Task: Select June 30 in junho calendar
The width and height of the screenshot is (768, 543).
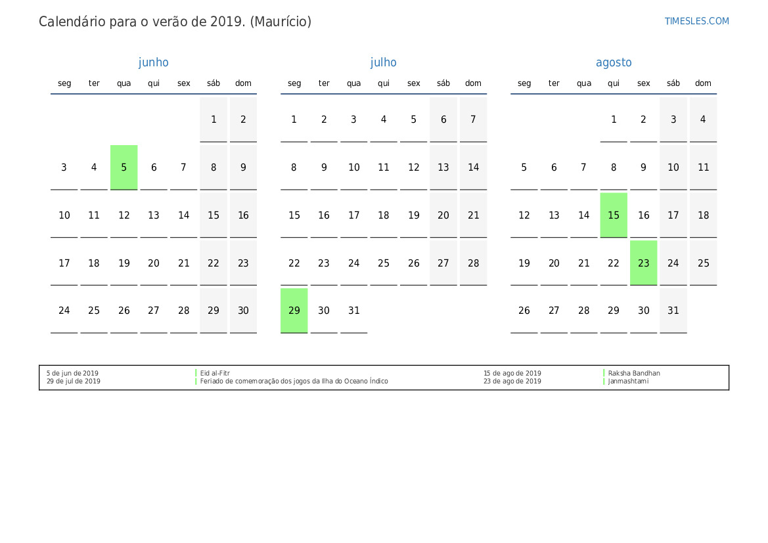Action: click(244, 311)
